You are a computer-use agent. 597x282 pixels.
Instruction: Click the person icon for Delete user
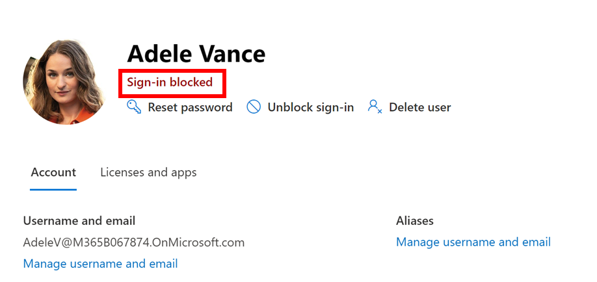click(375, 107)
